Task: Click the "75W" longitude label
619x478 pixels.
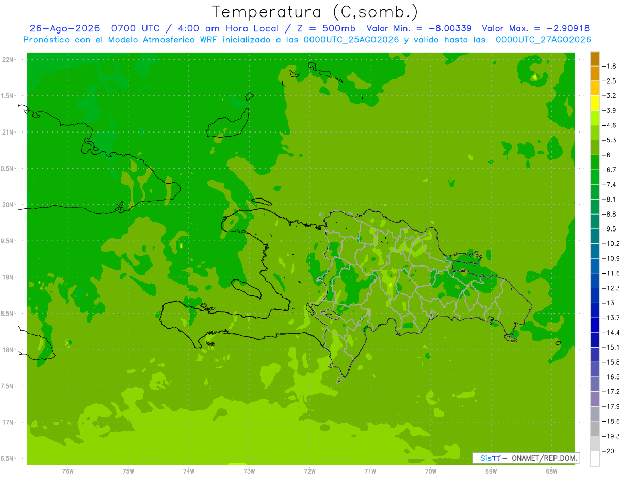Action: click(x=128, y=471)
